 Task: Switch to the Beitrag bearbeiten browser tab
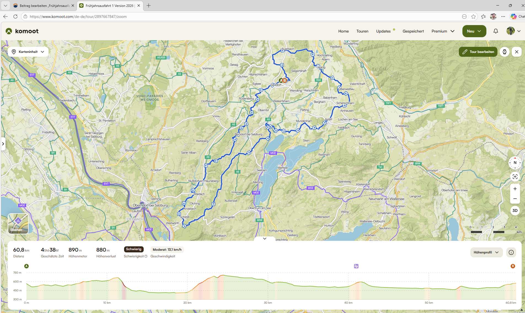click(x=44, y=6)
